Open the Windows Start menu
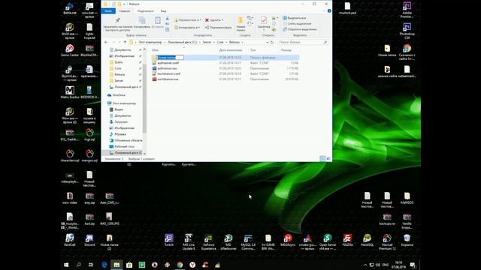 point(66,265)
